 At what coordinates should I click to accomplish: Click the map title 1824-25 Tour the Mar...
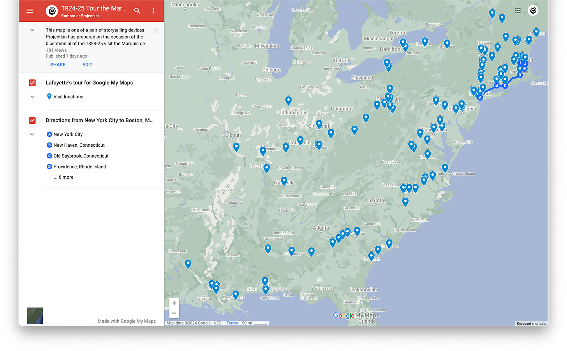coord(94,8)
